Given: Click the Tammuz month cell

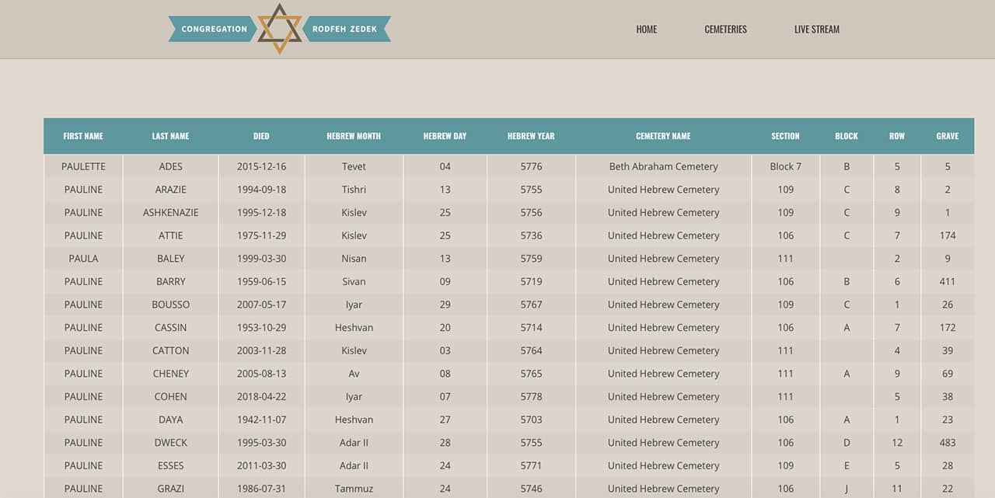Looking at the screenshot, I should point(354,489).
